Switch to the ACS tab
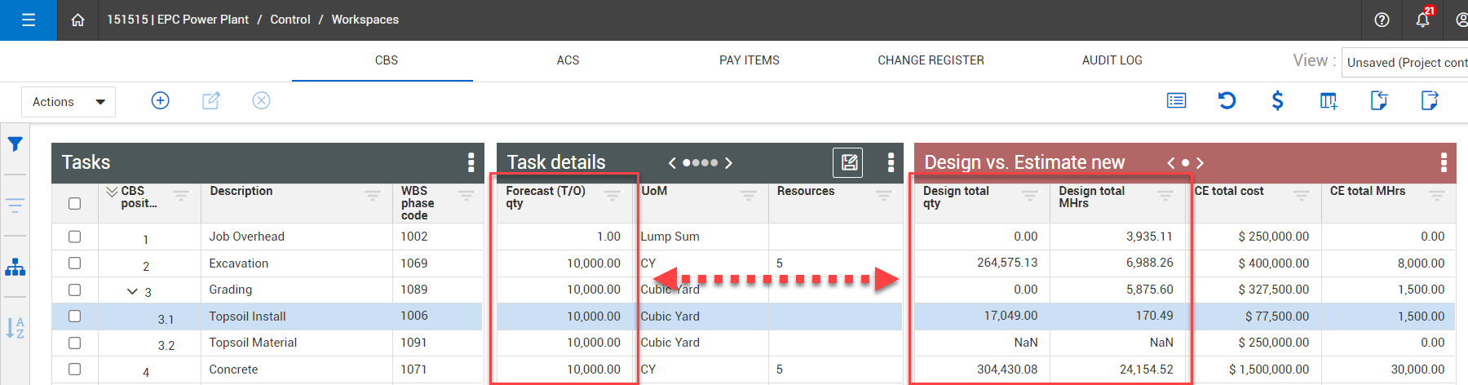 568,60
